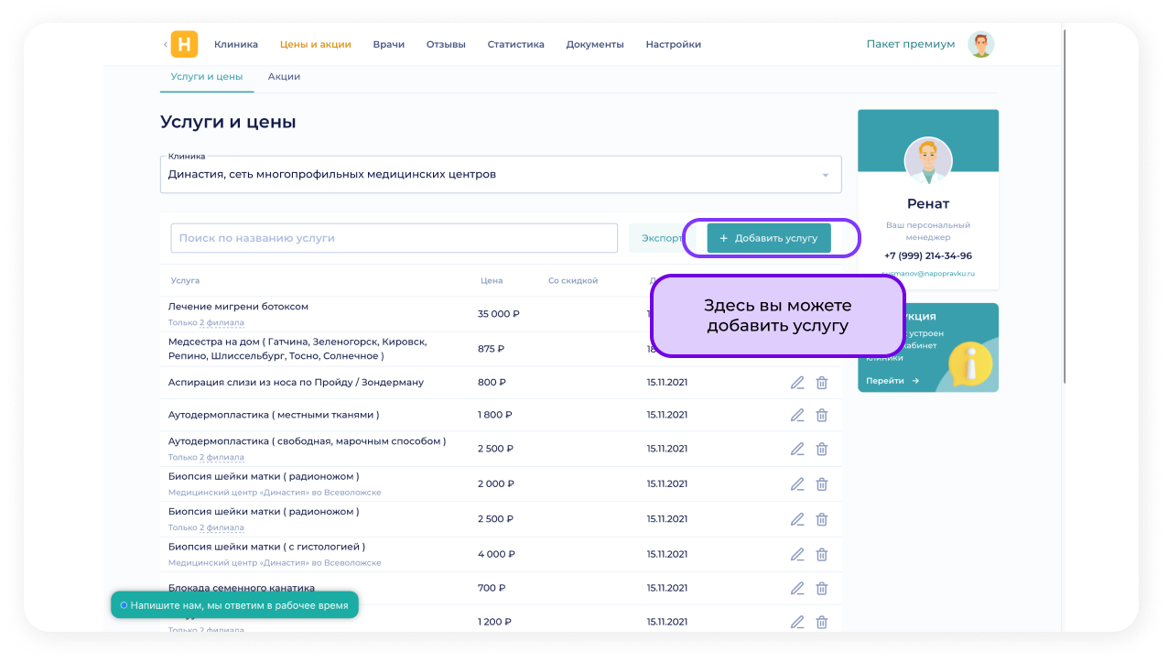Screen dimensions: 1168x662
Task: Focus the Поиск по названию услуги field
Action: (394, 238)
